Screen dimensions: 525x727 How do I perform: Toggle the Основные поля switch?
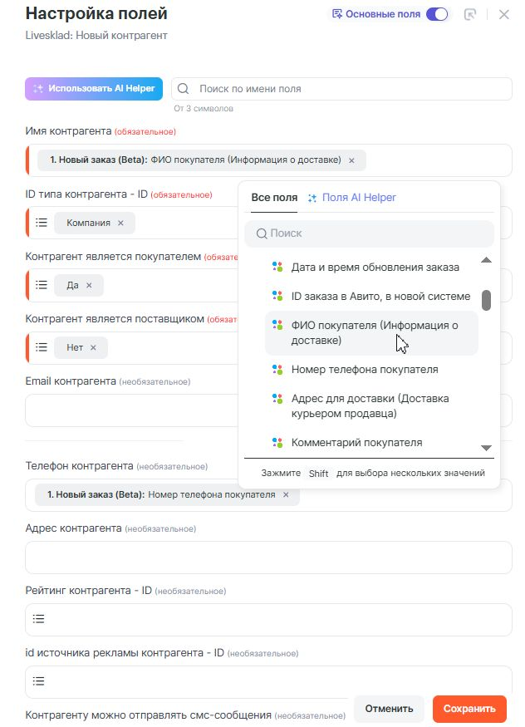click(437, 14)
